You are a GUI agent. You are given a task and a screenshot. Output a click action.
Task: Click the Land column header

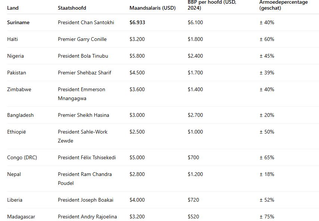[x=13, y=8]
